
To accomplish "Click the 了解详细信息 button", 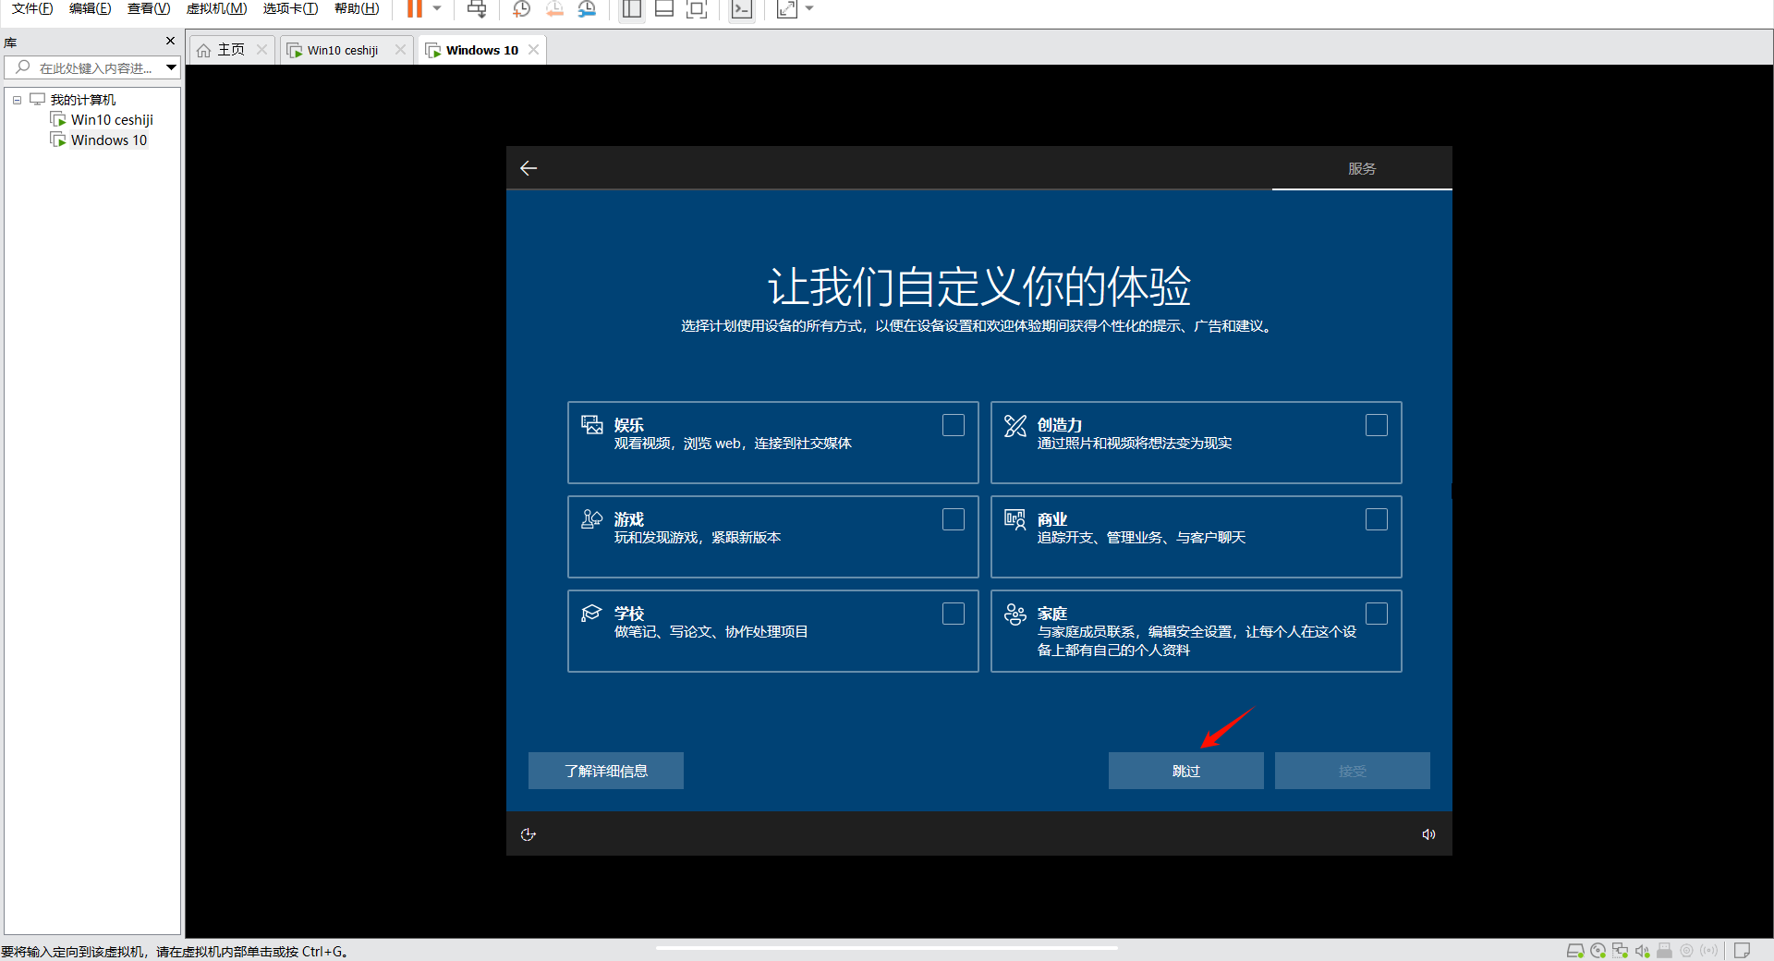I will point(606,771).
